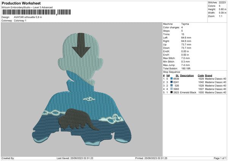Screen dimensions: 228x161
Task: Click the total bobbin value '190.18ft'
Action: pyautogui.click(x=186, y=69)
